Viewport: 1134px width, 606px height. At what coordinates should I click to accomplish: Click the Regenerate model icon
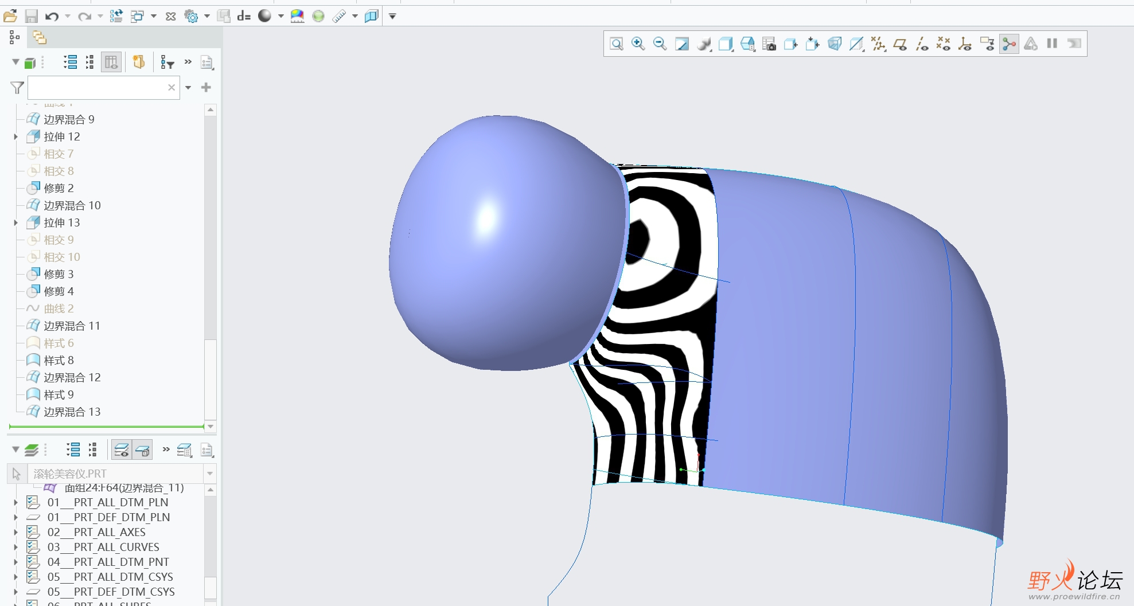[116, 16]
